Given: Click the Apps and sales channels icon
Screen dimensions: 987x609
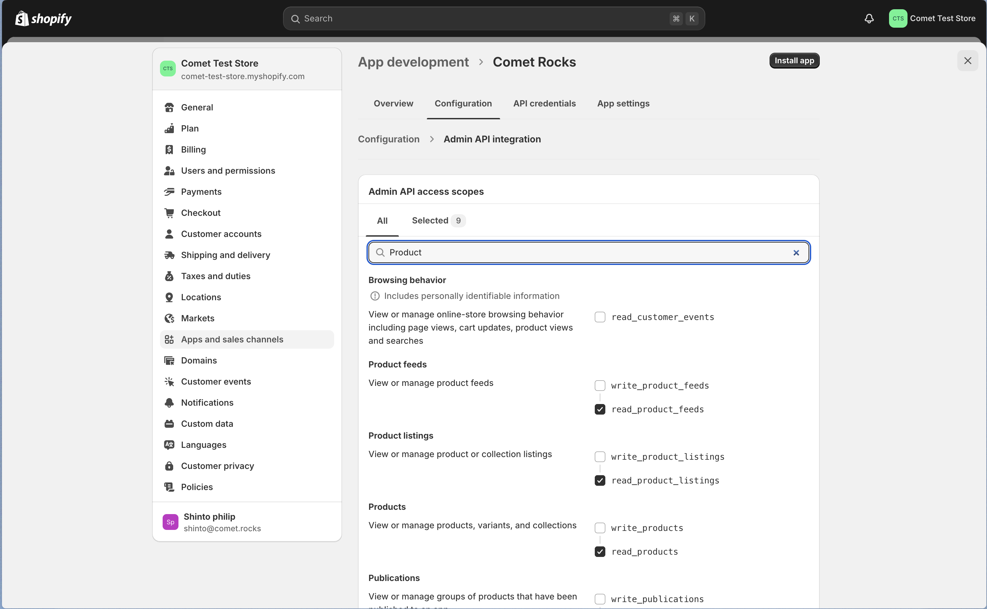Looking at the screenshot, I should [x=169, y=339].
